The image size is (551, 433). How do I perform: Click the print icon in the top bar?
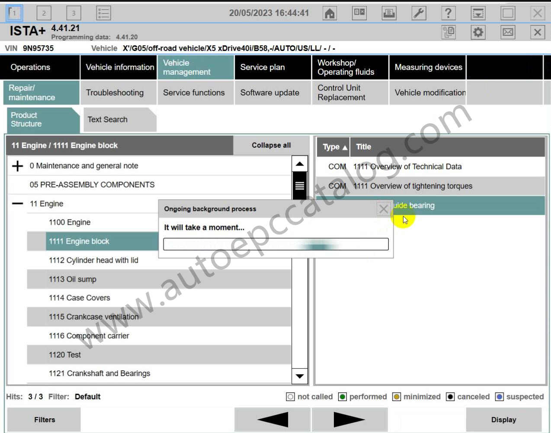(x=389, y=13)
